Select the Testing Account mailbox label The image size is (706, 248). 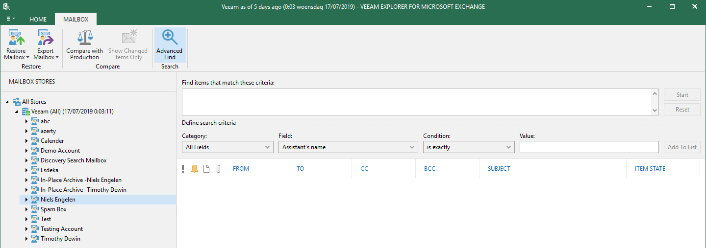62,229
